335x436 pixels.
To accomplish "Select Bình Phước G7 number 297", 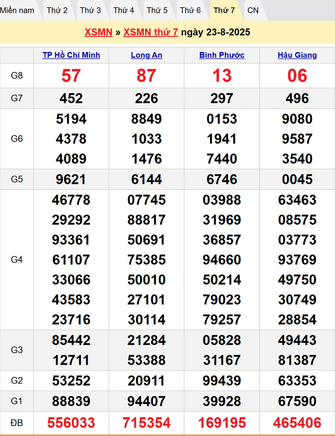I will pyautogui.click(x=222, y=98).
